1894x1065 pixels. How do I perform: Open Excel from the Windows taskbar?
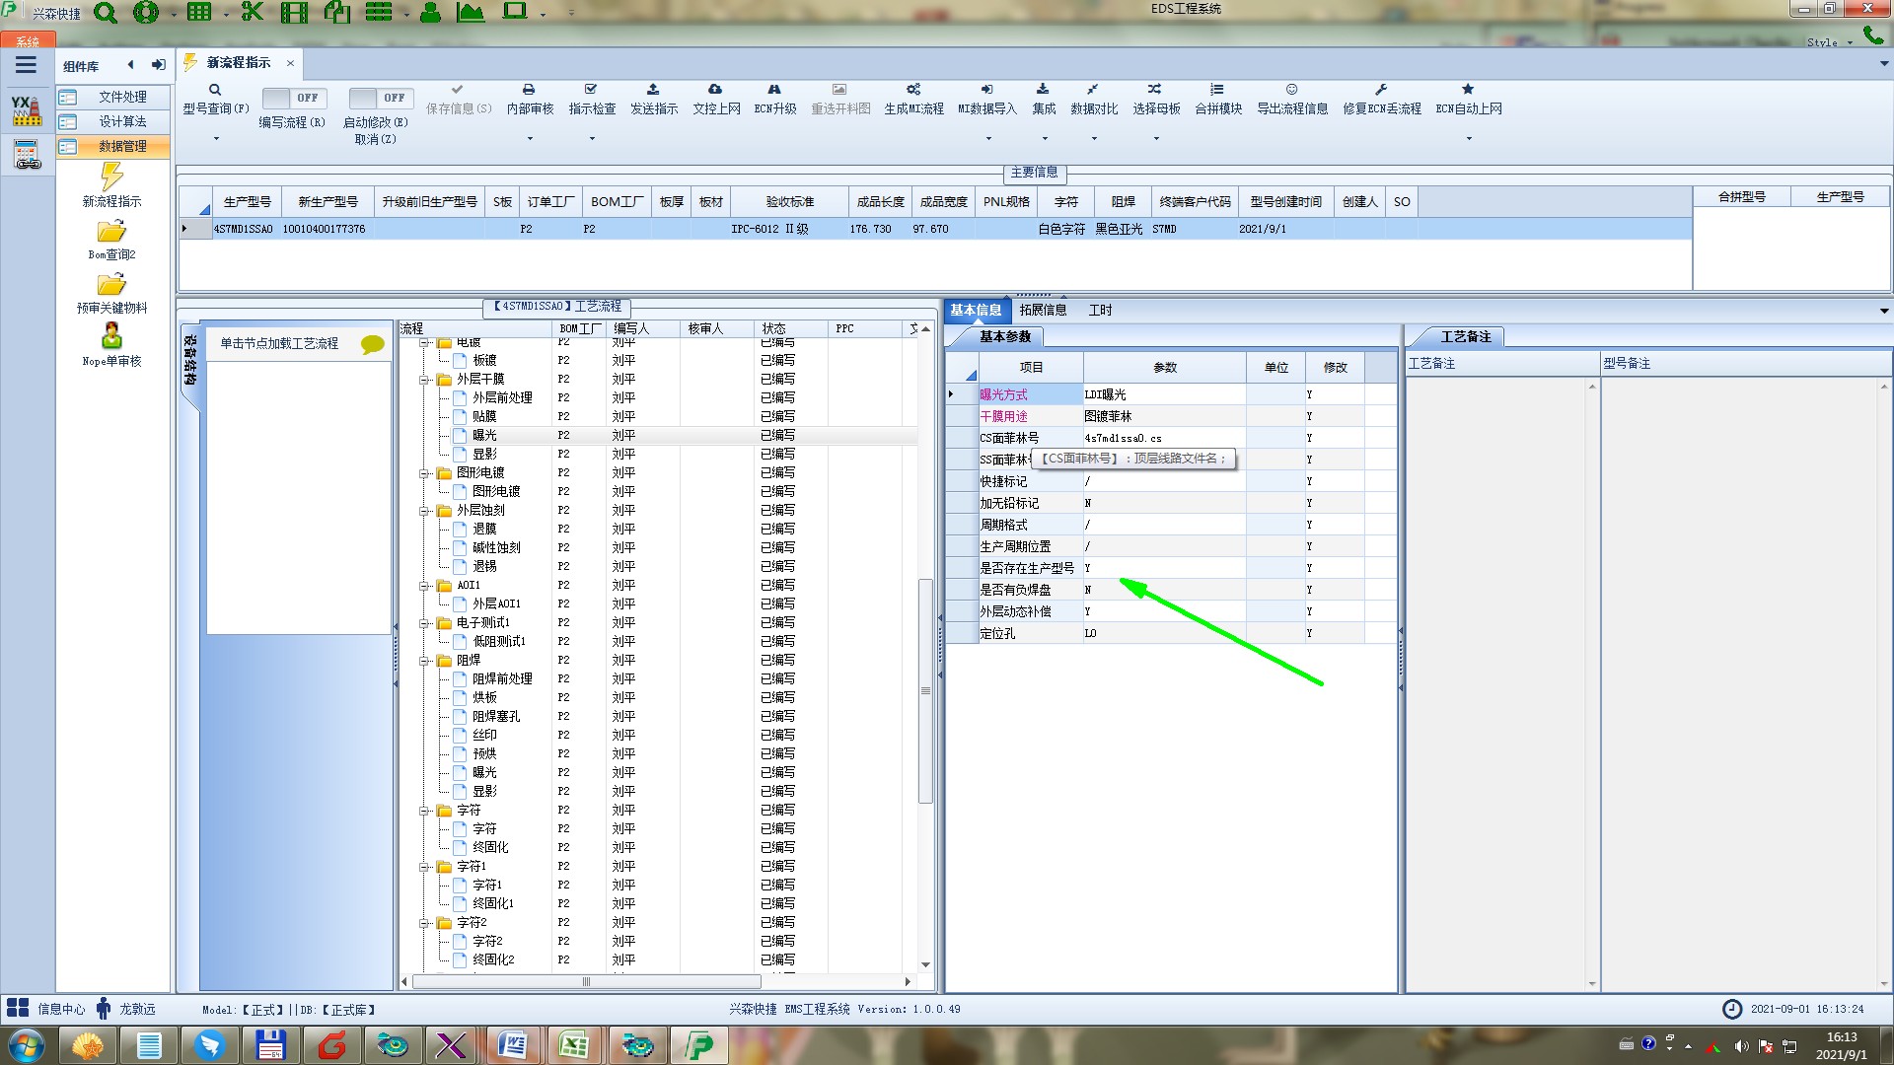pos(574,1045)
